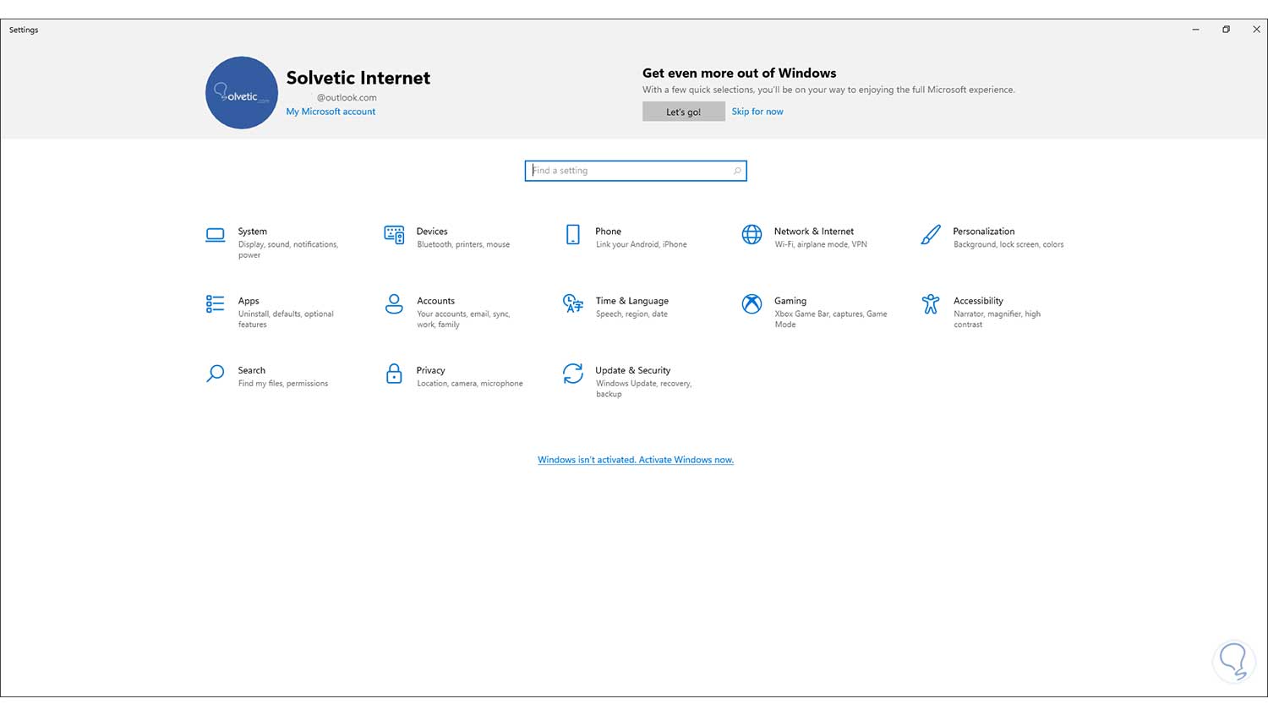1268x715 pixels.
Task: Click the Time & Language icon
Action: [573, 304]
